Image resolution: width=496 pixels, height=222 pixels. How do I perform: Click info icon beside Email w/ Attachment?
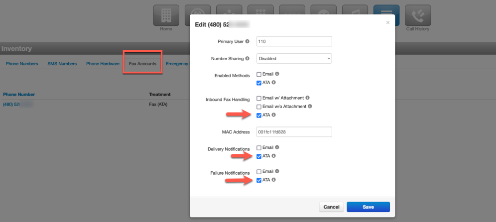point(307,98)
